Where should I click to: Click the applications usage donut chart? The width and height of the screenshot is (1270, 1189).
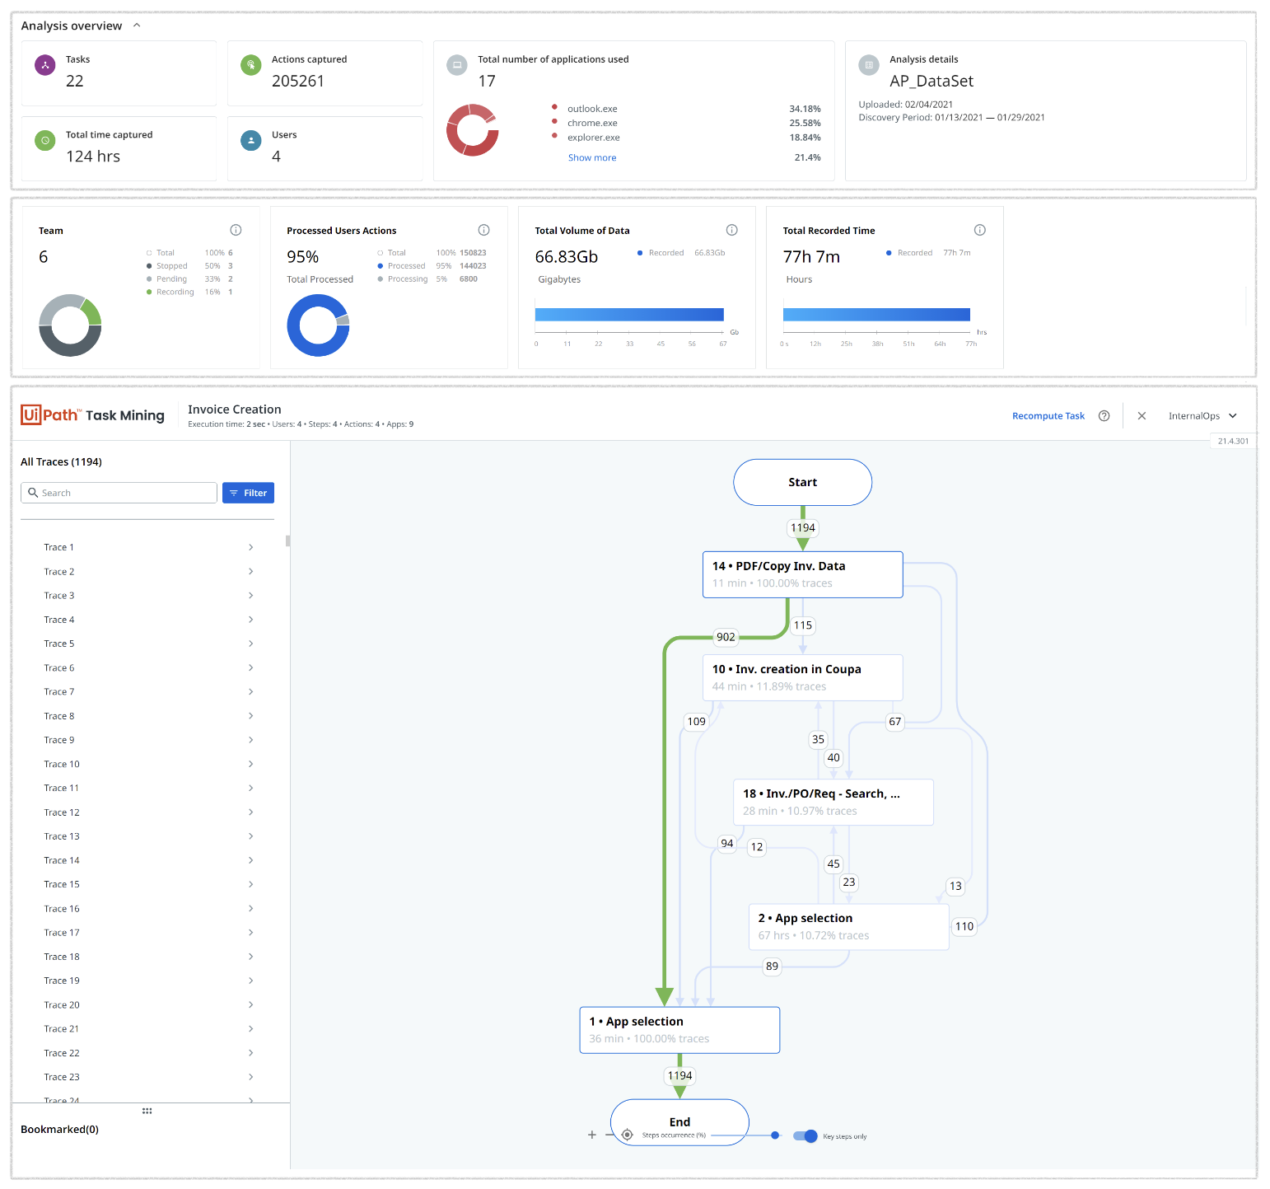[473, 130]
